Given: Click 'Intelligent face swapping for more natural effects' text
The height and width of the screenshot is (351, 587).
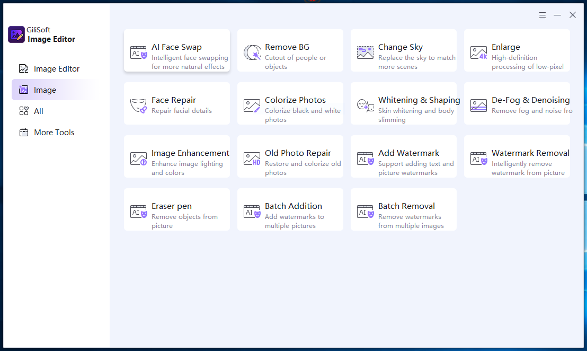Looking at the screenshot, I should 190,62.
